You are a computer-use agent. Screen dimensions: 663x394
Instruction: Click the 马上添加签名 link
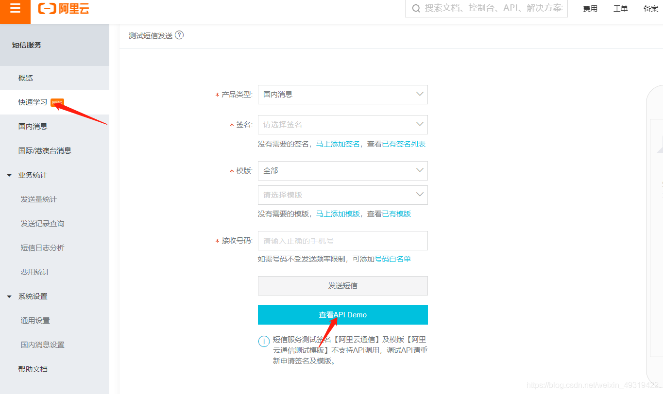338,144
